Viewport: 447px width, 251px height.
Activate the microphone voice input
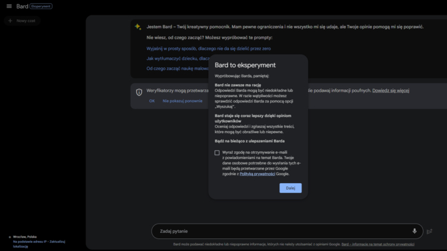click(414, 231)
